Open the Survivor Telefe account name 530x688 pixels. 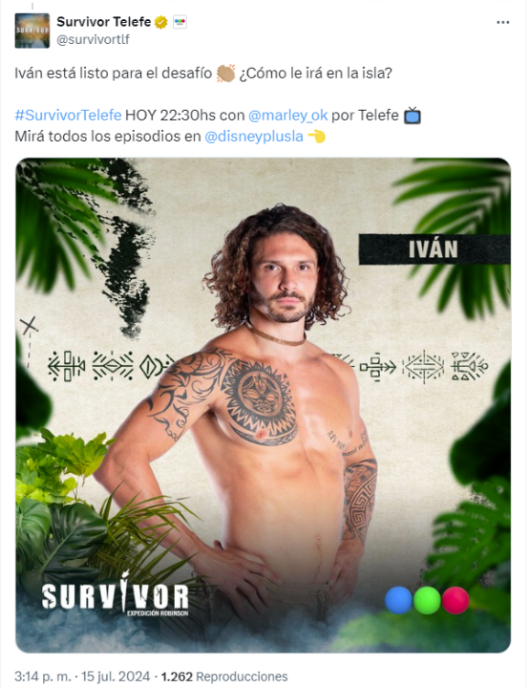(x=104, y=21)
